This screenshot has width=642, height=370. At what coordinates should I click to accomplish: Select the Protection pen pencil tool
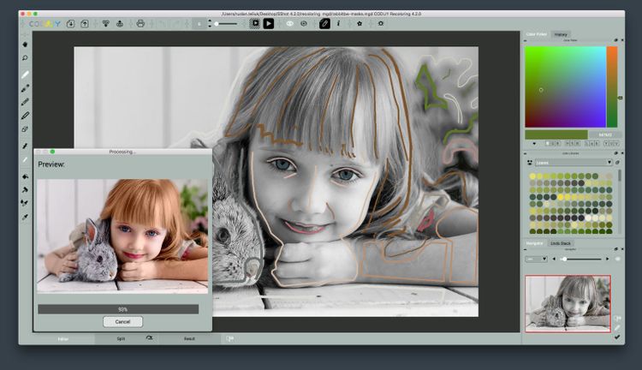(25, 116)
